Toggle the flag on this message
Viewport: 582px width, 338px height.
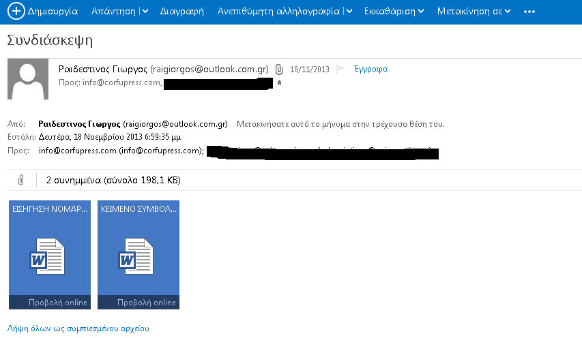coord(340,70)
